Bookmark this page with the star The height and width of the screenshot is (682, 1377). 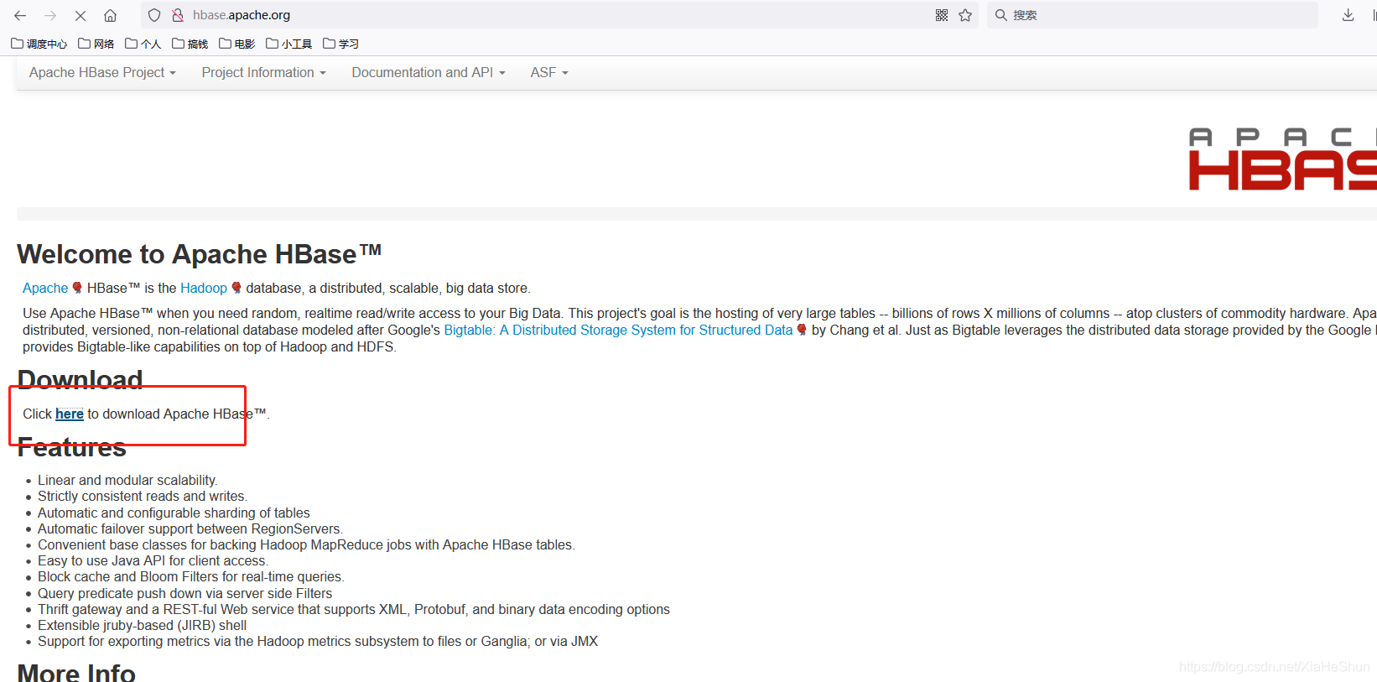(965, 15)
